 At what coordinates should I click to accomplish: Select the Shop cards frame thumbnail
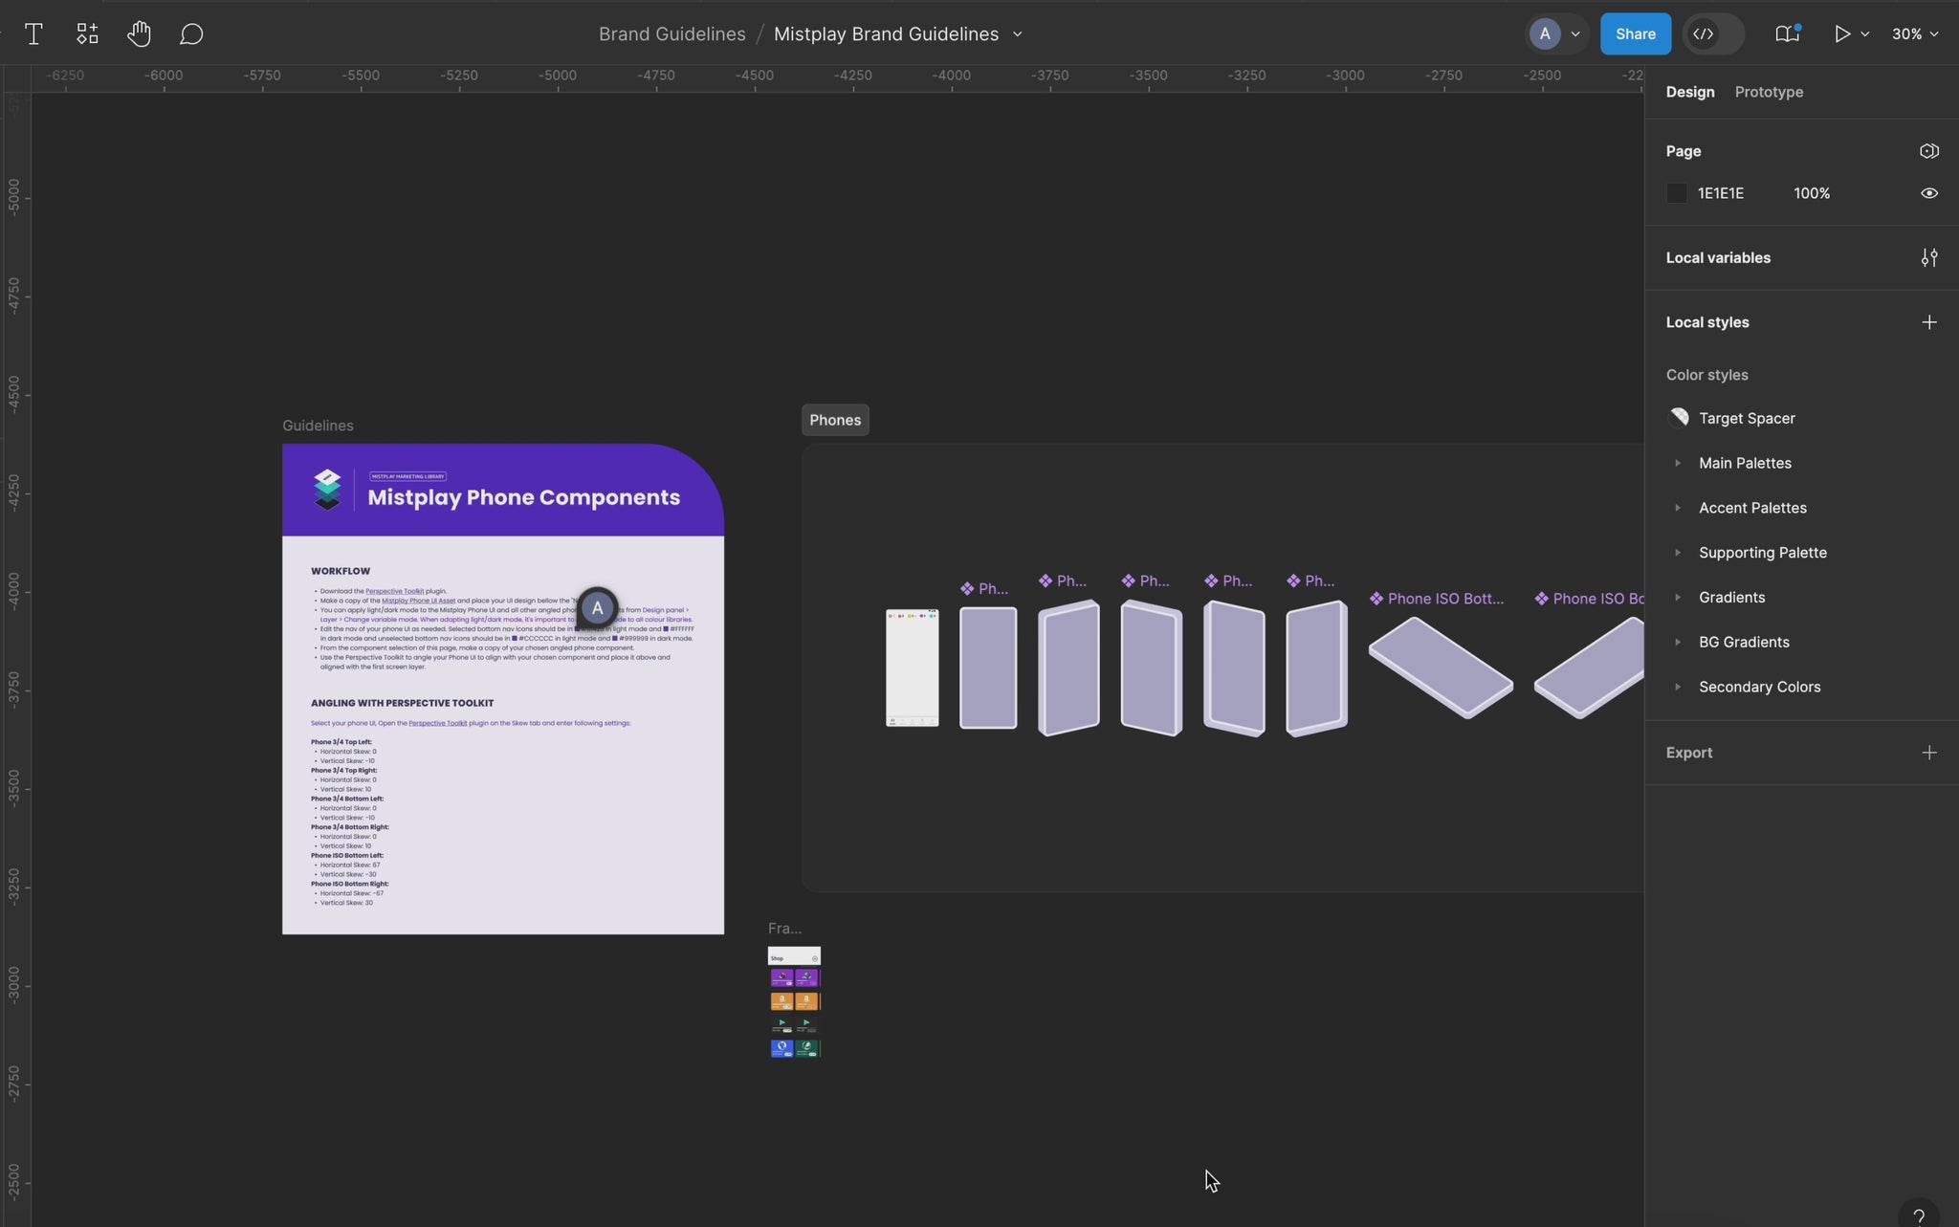[x=794, y=1002]
